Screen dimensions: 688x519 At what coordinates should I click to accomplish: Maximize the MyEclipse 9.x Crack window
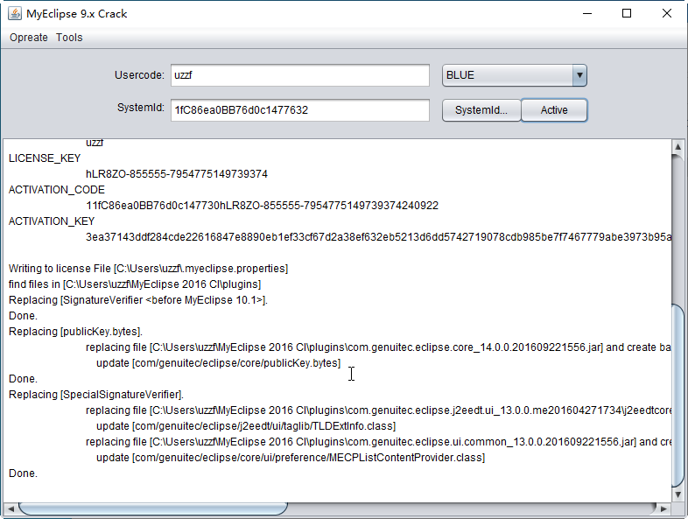pos(627,14)
